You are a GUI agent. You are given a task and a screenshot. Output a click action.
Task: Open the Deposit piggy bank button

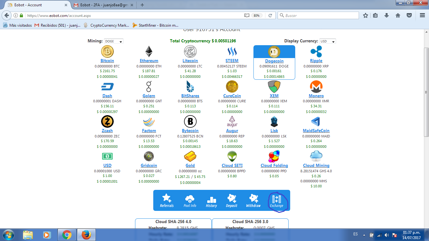coord(231,201)
